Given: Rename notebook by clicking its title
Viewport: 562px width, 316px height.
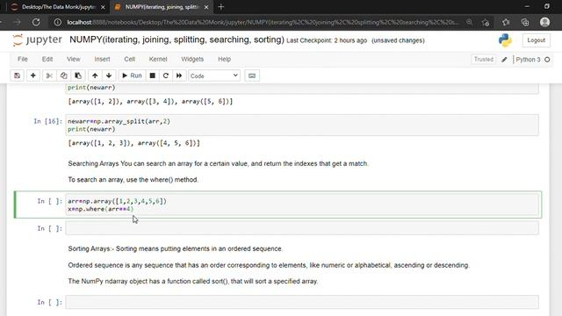Looking at the screenshot, I should [x=177, y=39].
